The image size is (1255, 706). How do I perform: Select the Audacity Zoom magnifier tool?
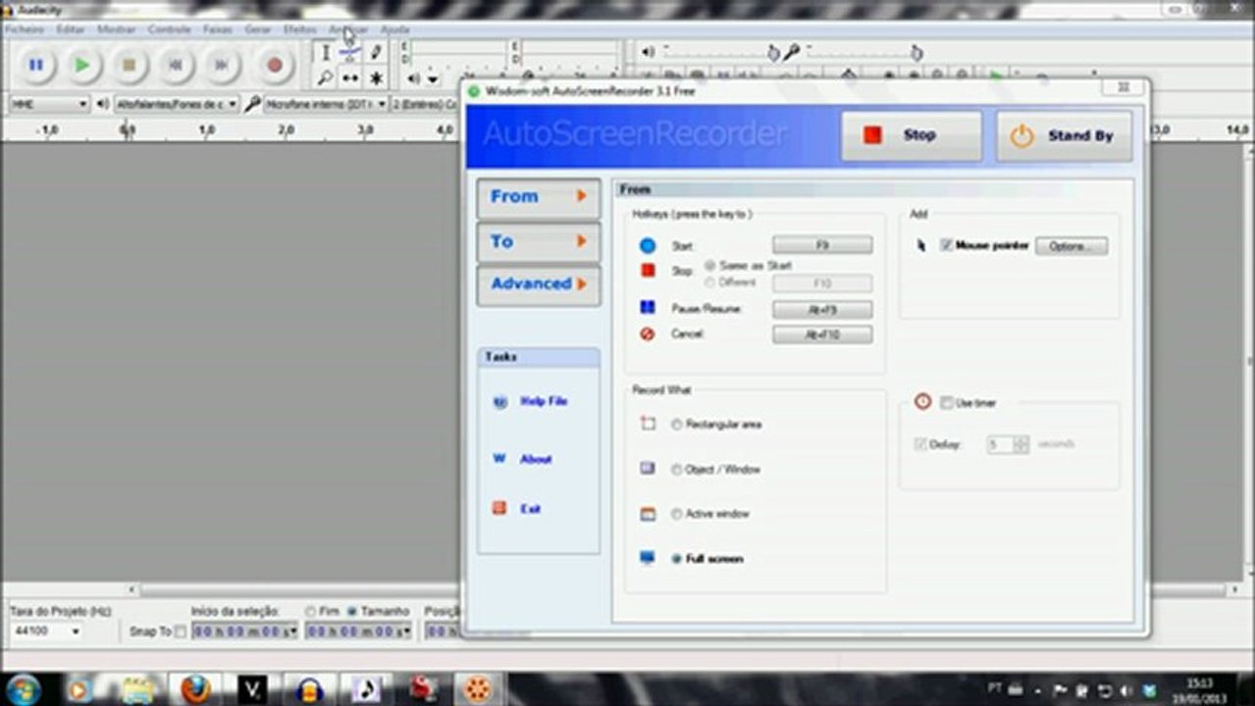[325, 78]
